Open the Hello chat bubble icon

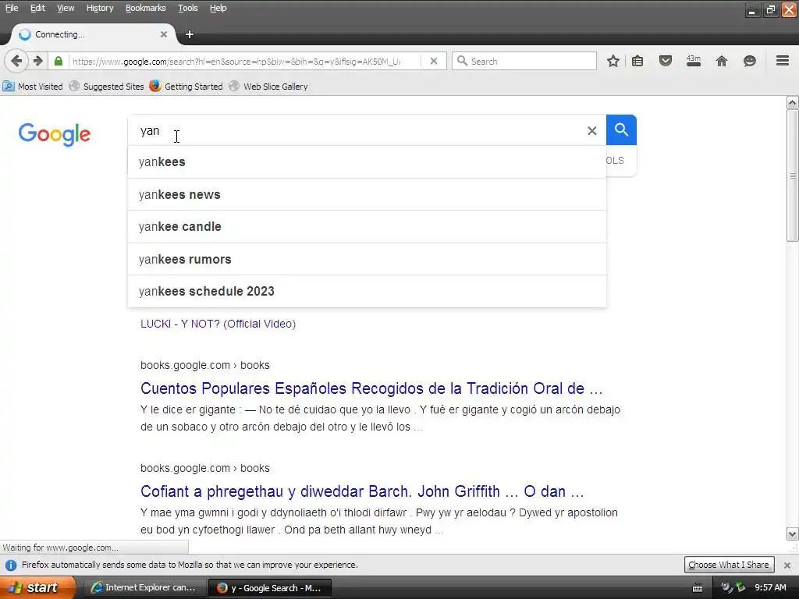click(x=750, y=61)
